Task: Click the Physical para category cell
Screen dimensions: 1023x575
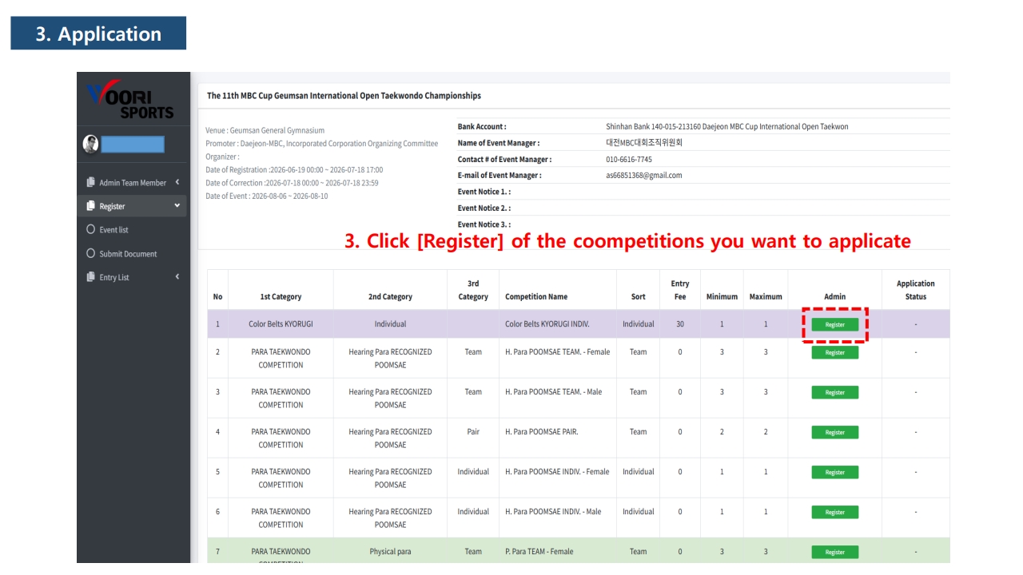Action: pos(390,552)
